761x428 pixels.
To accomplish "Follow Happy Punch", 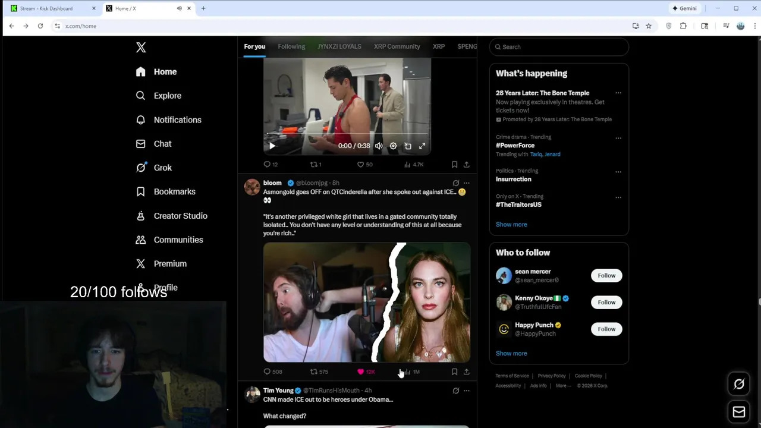I will tap(606, 329).
